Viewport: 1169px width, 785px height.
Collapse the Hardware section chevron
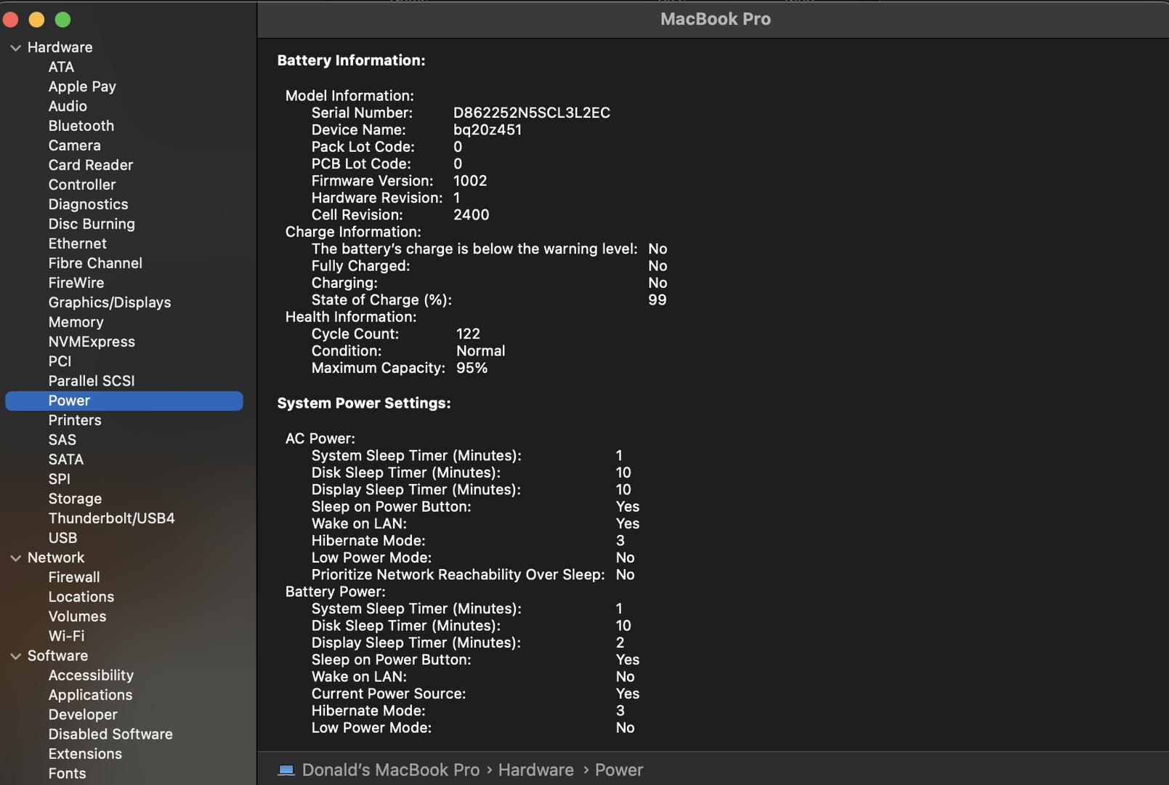(15, 48)
